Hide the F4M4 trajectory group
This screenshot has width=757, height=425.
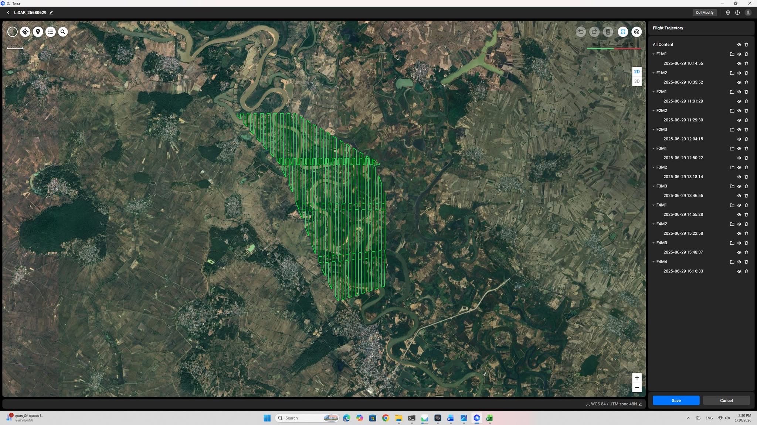coord(739,262)
